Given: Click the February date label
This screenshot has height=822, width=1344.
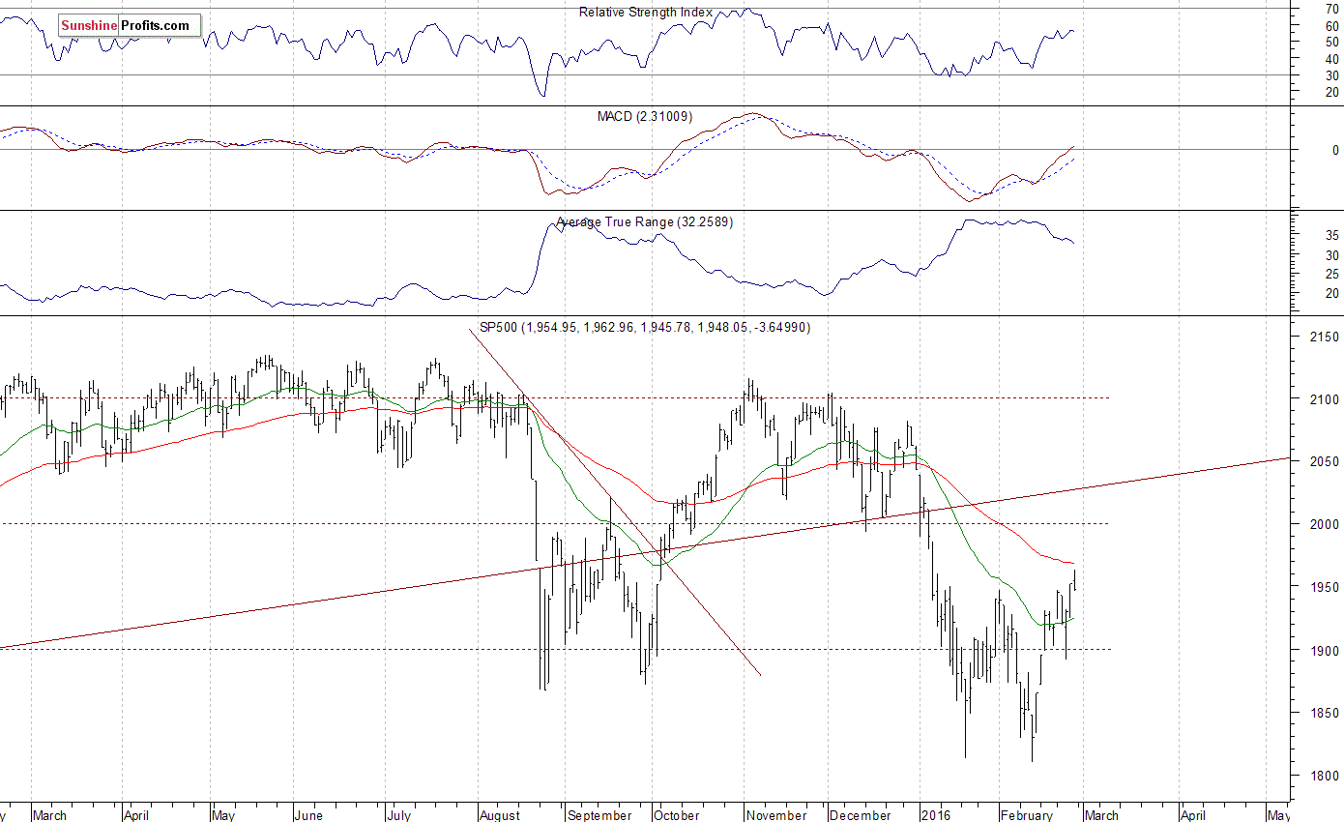Looking at the screenshot, I should click(x=1027, y=815).
